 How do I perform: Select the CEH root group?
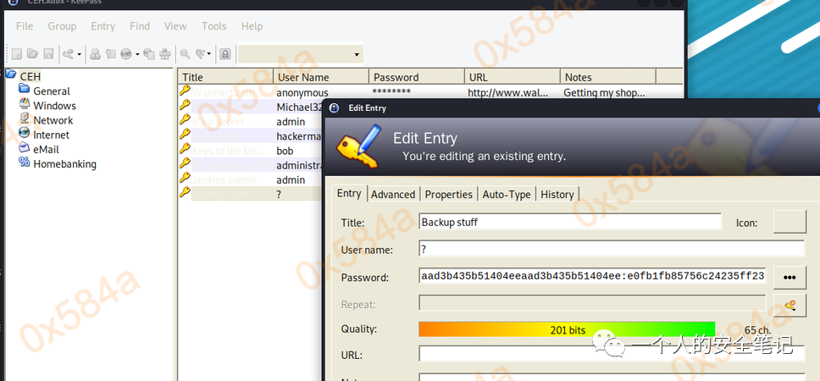click(x=30, y=77)
